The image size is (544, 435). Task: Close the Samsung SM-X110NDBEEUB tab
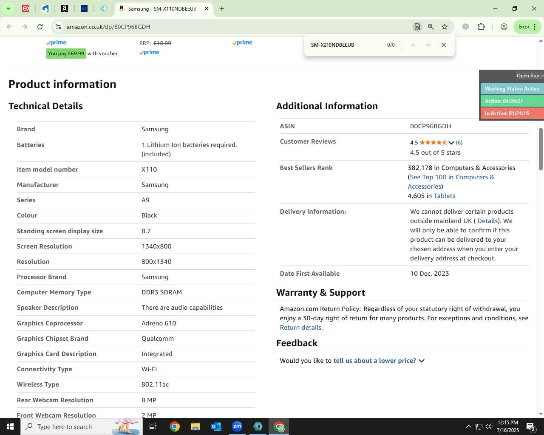click(207, 8)
